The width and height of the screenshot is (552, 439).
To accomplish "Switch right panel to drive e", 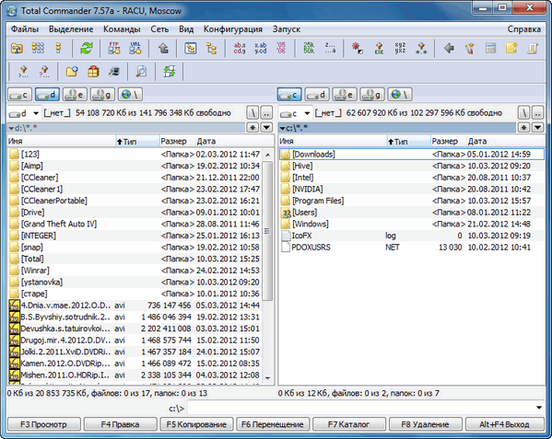I will [x=345, y=94].
